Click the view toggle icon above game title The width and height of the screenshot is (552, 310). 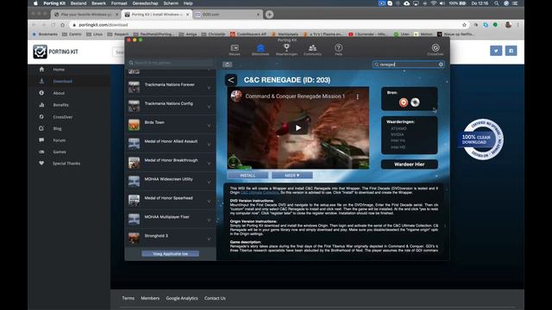point(227,65)
